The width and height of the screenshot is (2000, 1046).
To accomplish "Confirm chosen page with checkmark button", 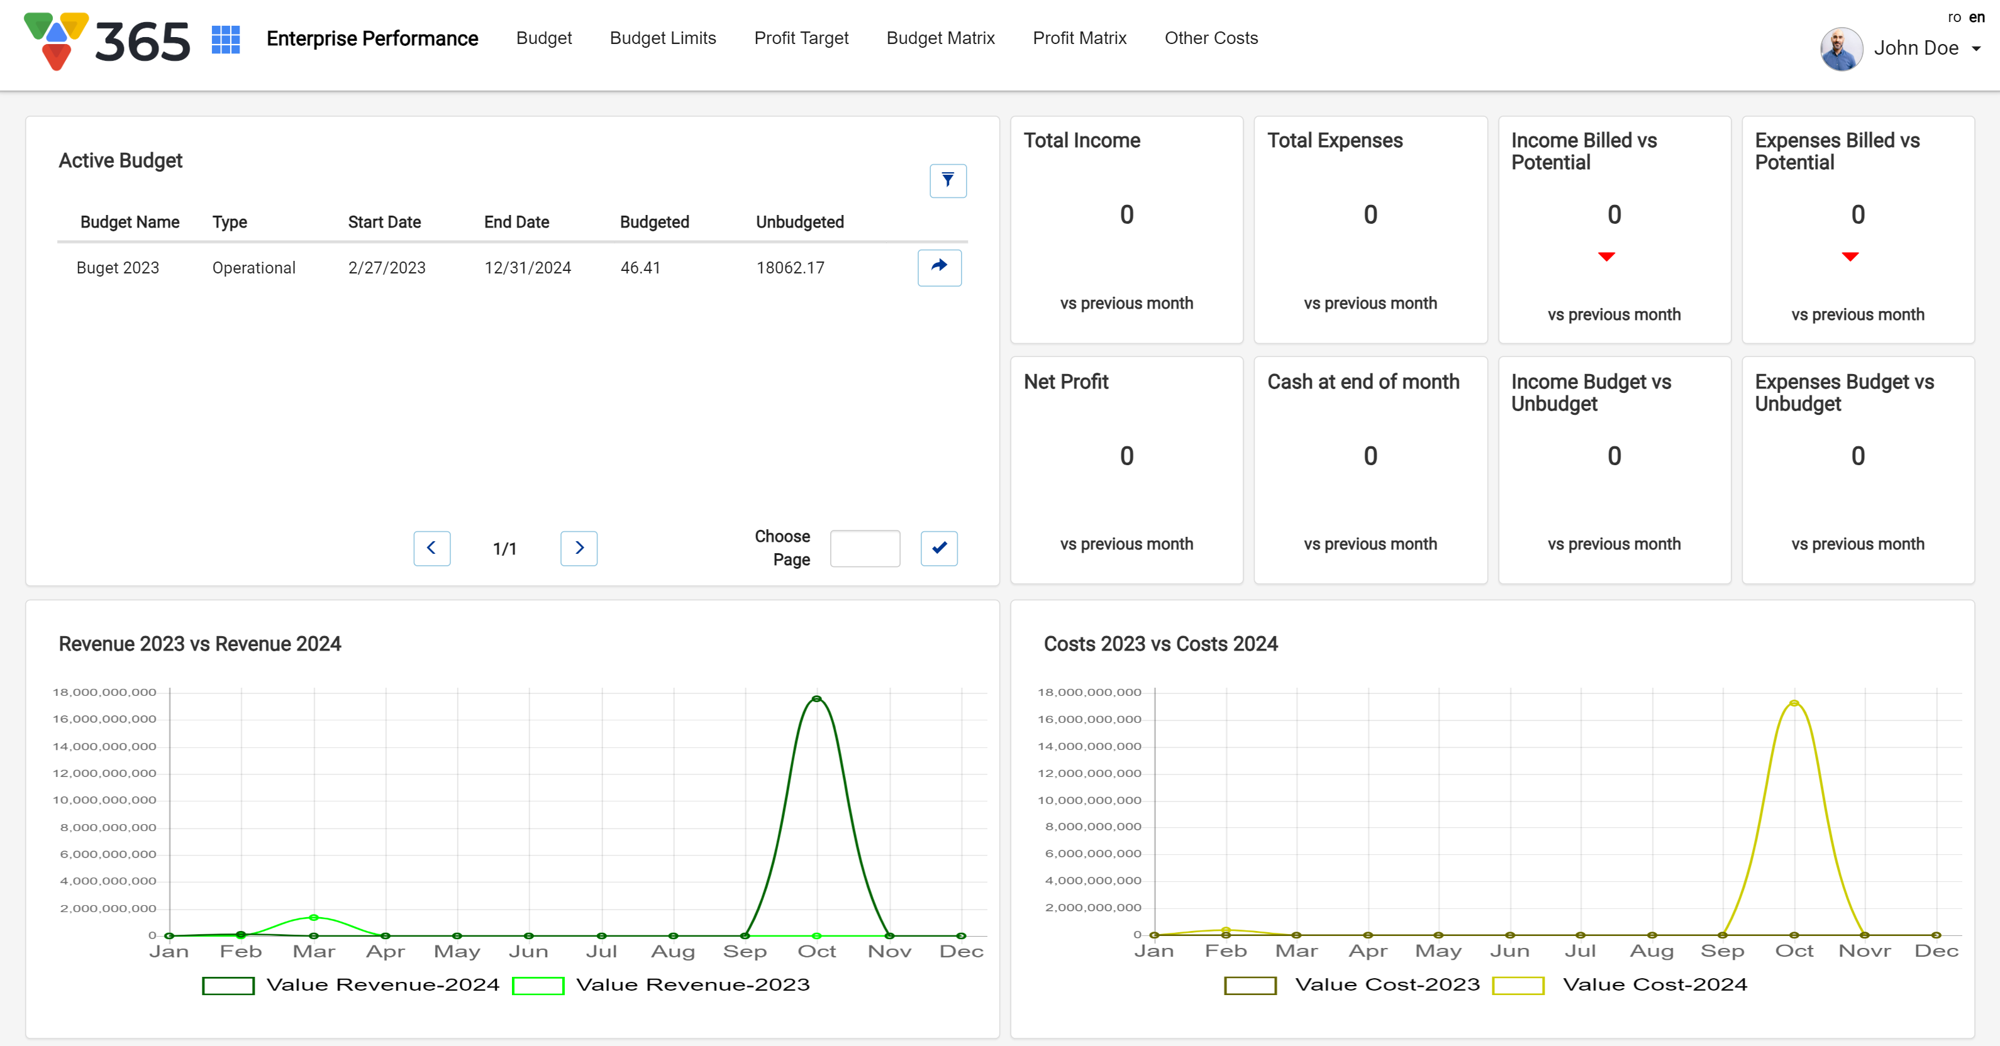I will coord(938,548).
